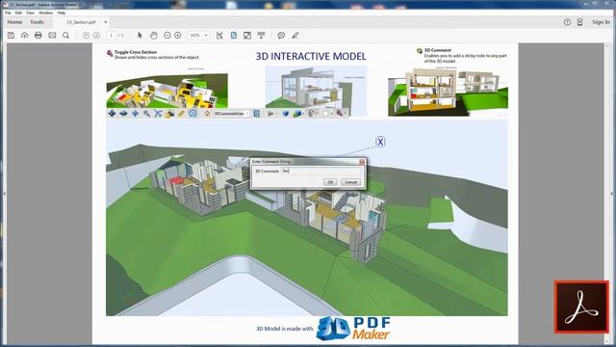Click the read mode toolbar icon

tap(261, 35)
